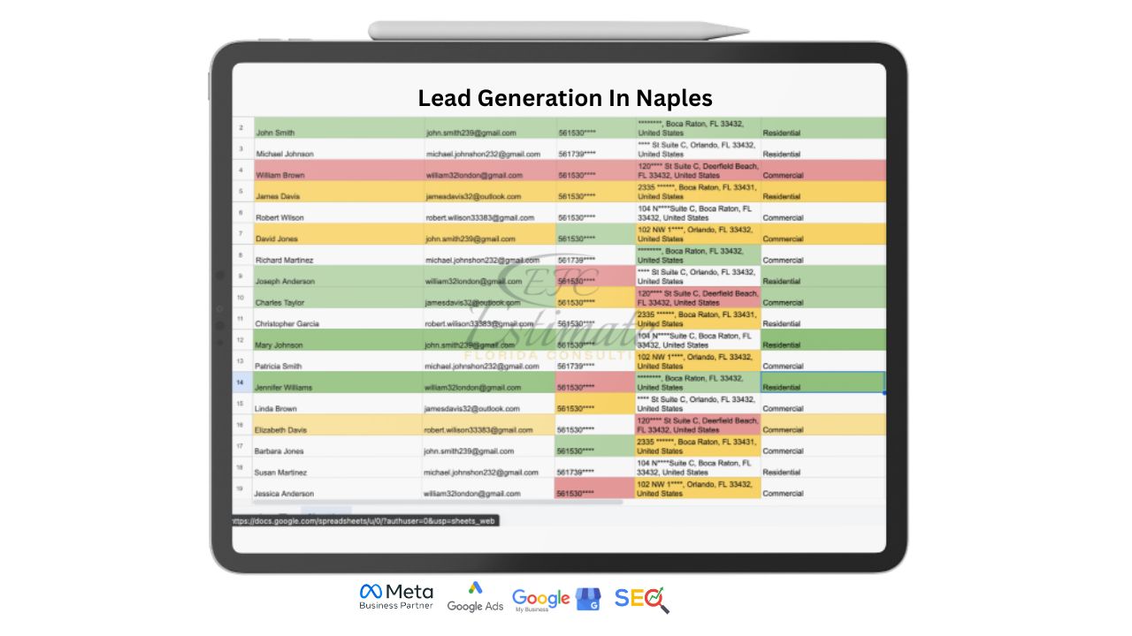Click the Google My Business logo
The height and width of the screenshot is (636, 1132).
tap(556, 599)
